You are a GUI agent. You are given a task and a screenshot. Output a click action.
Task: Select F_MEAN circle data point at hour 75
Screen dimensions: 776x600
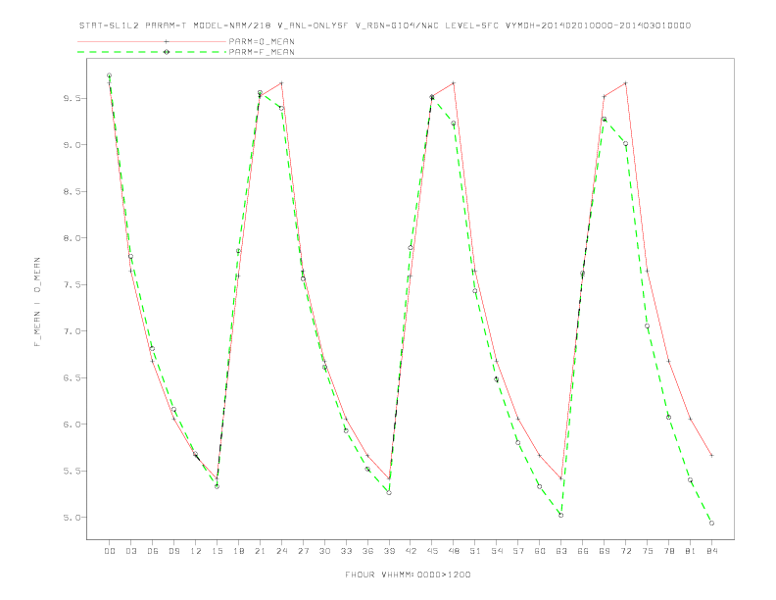point(647,325)
